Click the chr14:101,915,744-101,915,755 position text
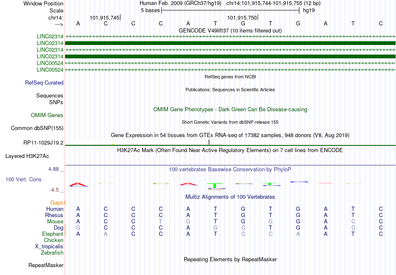Viewport: 396px width, 275px height. tap(273, 3)
